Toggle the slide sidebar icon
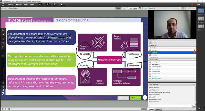 [9, 109]
